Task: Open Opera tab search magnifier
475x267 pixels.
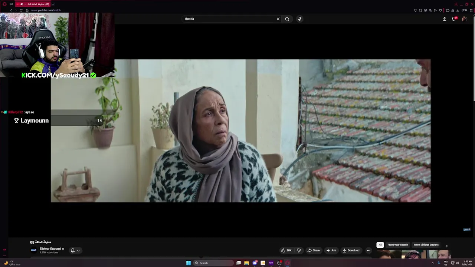Action: tap(456, 4)
